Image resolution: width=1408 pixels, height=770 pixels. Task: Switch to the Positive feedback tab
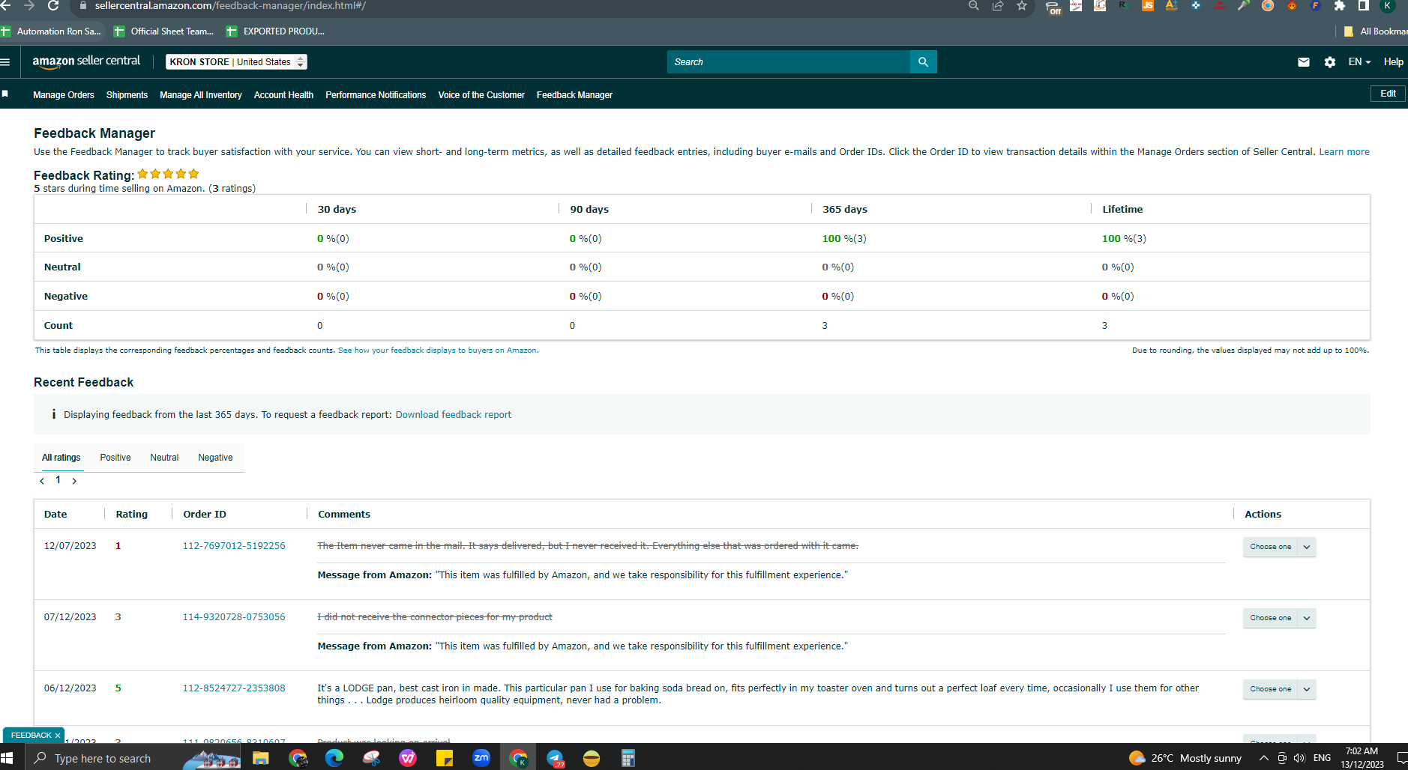[115, 458]
